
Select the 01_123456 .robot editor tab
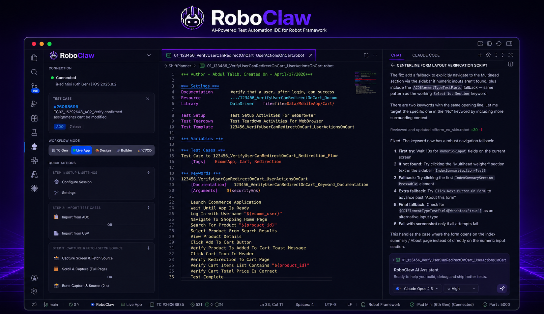tap(239, 55)
